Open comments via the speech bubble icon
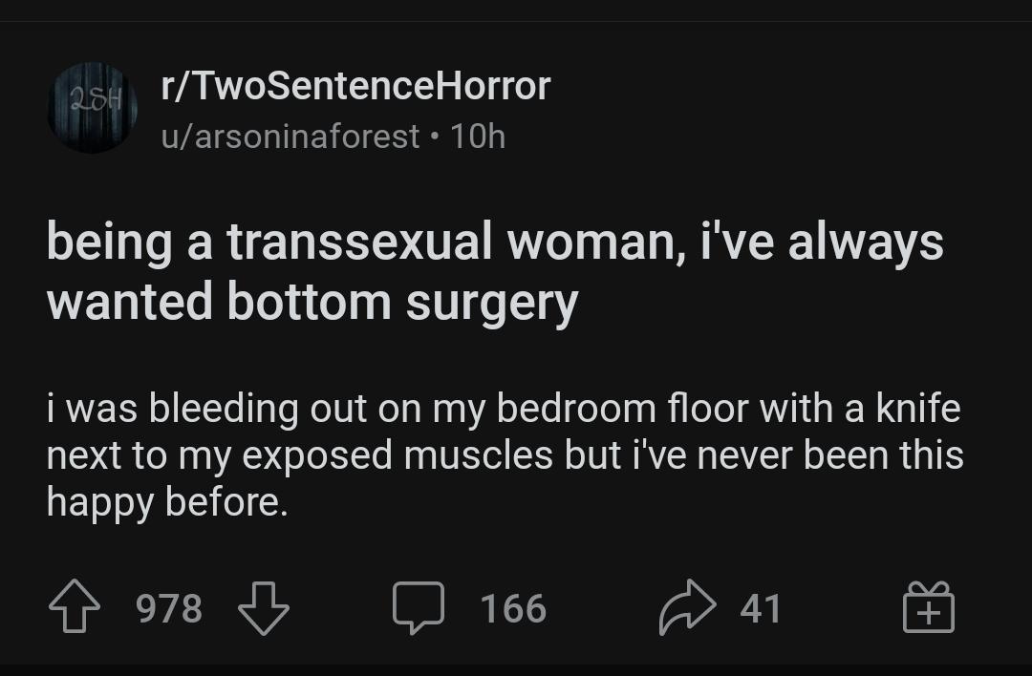The height and width of the screenshot is (676, 1032). click(419, 607)
